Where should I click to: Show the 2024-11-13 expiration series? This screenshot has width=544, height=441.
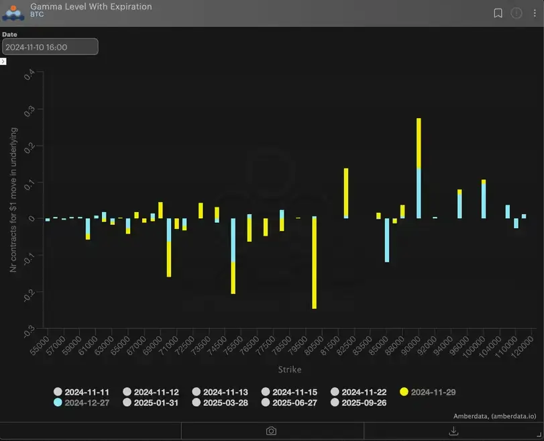pyautogui.click(x=219, y=392)
